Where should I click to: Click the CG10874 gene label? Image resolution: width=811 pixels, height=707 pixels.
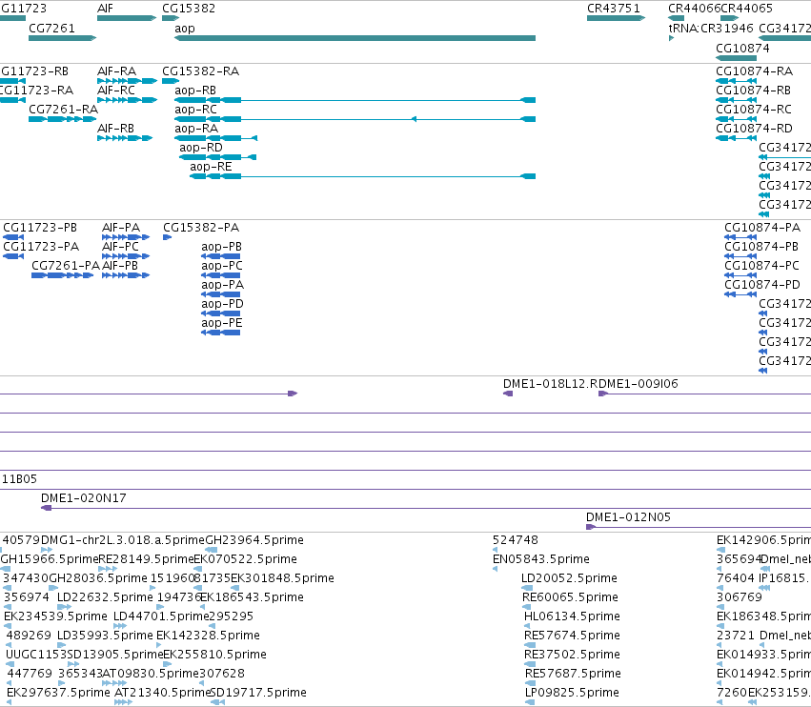742,48
